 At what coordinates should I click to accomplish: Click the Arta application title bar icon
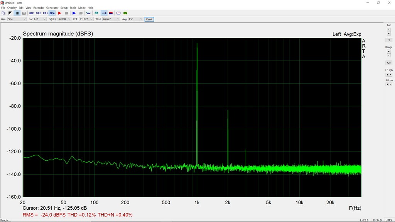2,3
